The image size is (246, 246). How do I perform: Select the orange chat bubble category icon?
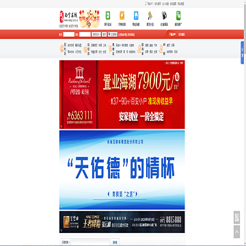pos(61,49)
